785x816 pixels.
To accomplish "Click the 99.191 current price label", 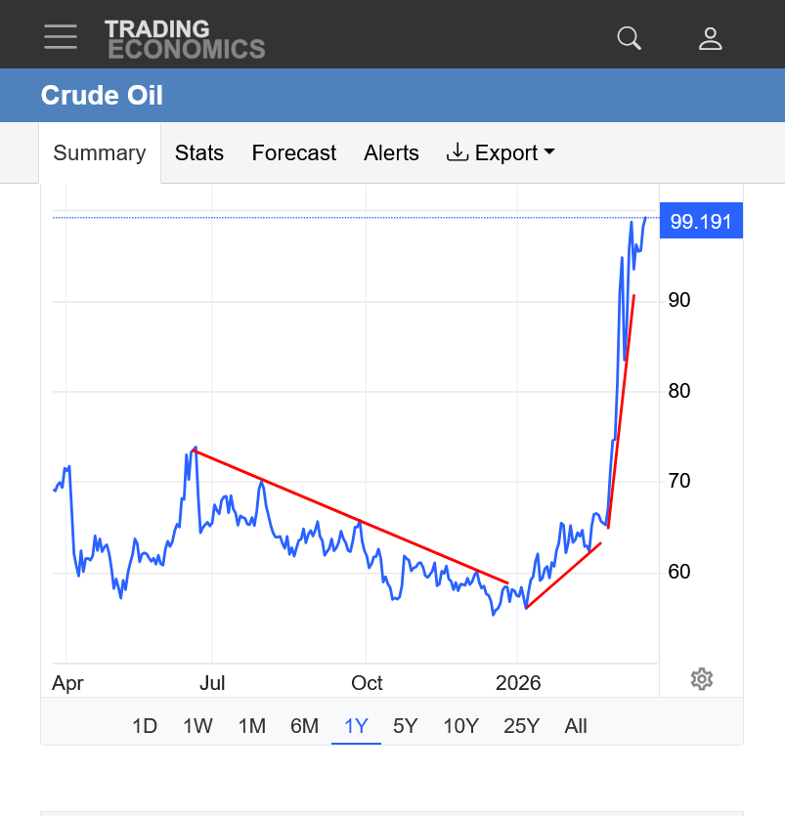I will point(701,221).
